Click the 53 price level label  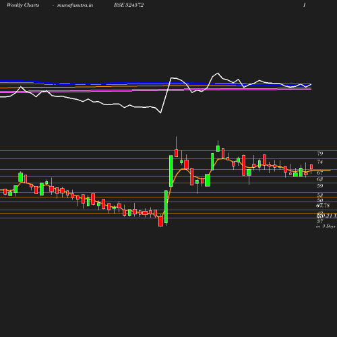coord(320,195)
